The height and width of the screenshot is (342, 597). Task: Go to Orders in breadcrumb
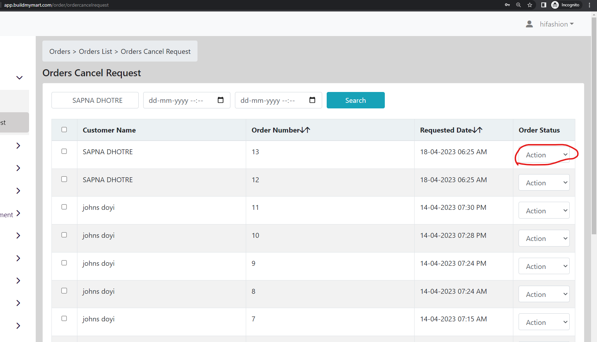point(60,51)
